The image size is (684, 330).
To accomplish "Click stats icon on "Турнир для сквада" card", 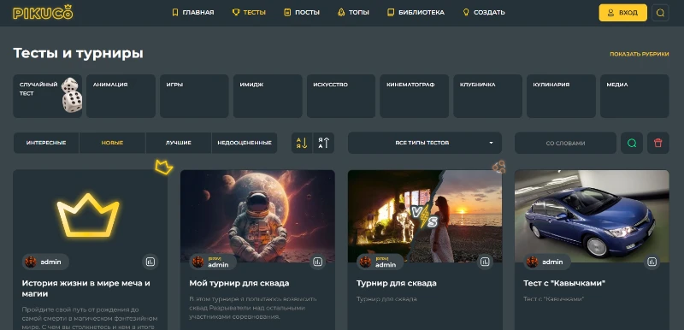I will 485,262.
